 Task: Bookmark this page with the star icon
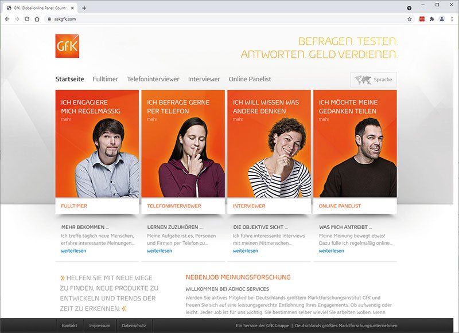pyautogui.click(x=410, y=19)
